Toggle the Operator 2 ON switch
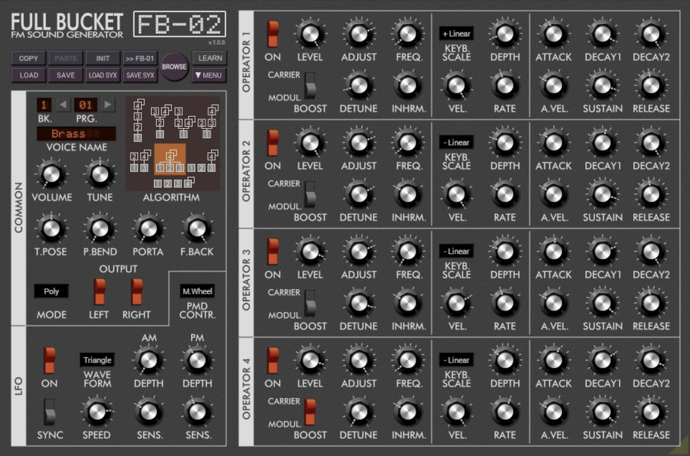This screenshot has height=456, width=690. click(273, 143)
